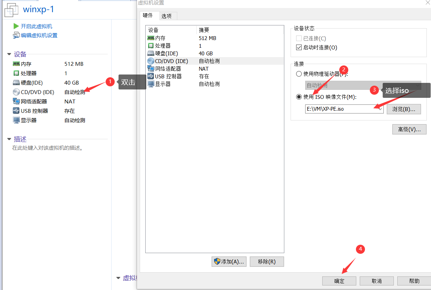This screenshot has height=290, width=431.
Task: Collapse the 设备 section in sidebar
Action: click(x=9, y=54)
